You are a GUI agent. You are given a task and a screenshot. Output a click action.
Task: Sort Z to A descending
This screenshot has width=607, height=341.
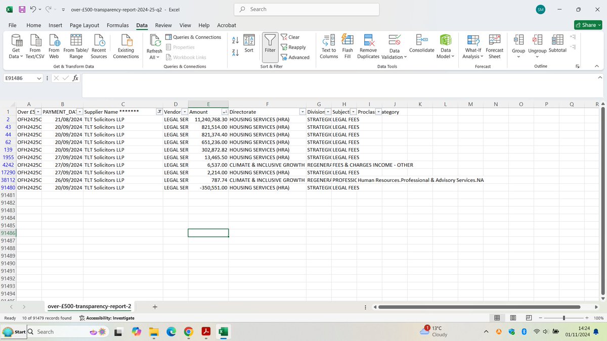pos(235,53)
